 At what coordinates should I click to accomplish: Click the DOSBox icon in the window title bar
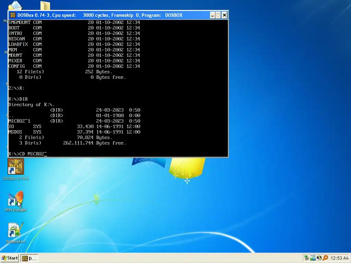tap(13, 15)
